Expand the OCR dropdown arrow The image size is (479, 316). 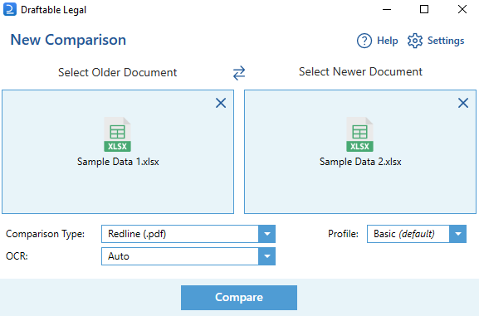[267, 256]
